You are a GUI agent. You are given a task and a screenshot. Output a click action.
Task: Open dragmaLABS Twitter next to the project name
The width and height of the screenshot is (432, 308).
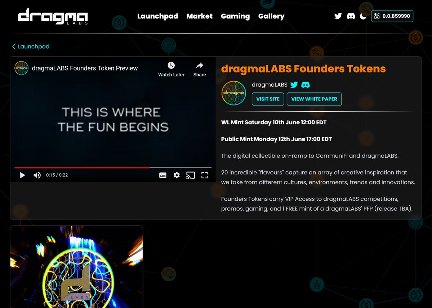tap(294, 84)
